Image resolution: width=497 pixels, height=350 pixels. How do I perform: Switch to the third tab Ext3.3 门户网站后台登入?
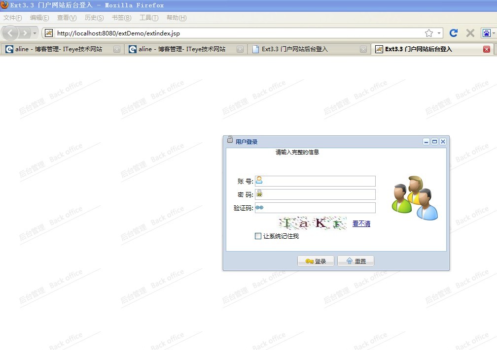[x=309, y=49]
